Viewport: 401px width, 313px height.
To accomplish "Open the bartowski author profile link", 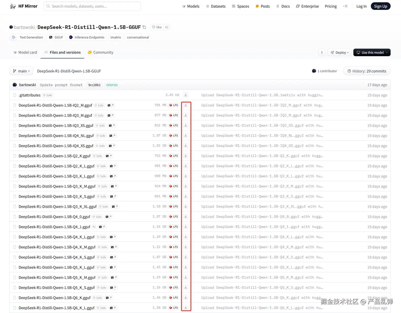I will pyautogui.click(x=24, y=27).
